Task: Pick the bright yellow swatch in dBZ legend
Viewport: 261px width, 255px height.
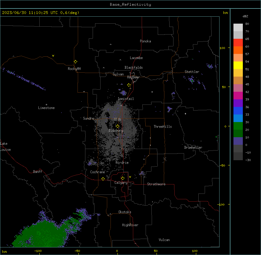Action: click(238, 65)
